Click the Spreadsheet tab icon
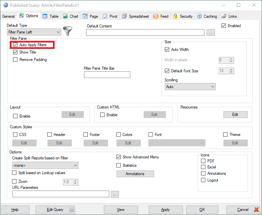Image resolution: width=262 pixels, height=215 pixels. tap(124, 16)
